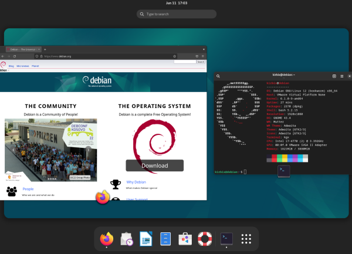Launch Firefox from the dock
Screen dimensions: 352x254
107,239
